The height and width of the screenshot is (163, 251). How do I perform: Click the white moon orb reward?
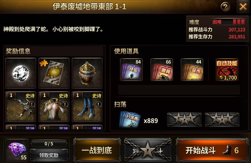click(x=20, y=73)
